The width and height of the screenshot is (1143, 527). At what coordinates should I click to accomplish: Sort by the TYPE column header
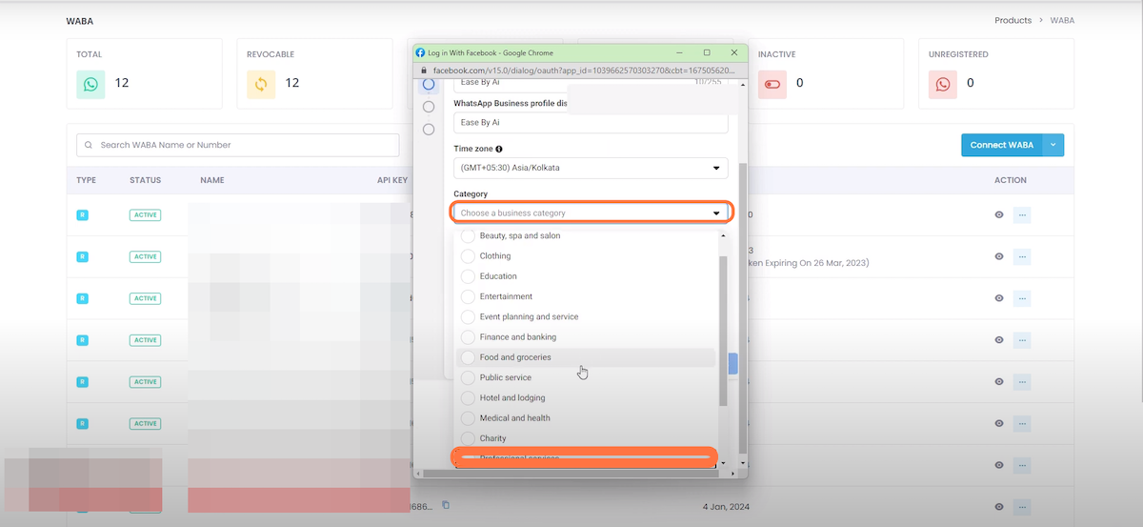pyautogui.click(x=87, y=180)
